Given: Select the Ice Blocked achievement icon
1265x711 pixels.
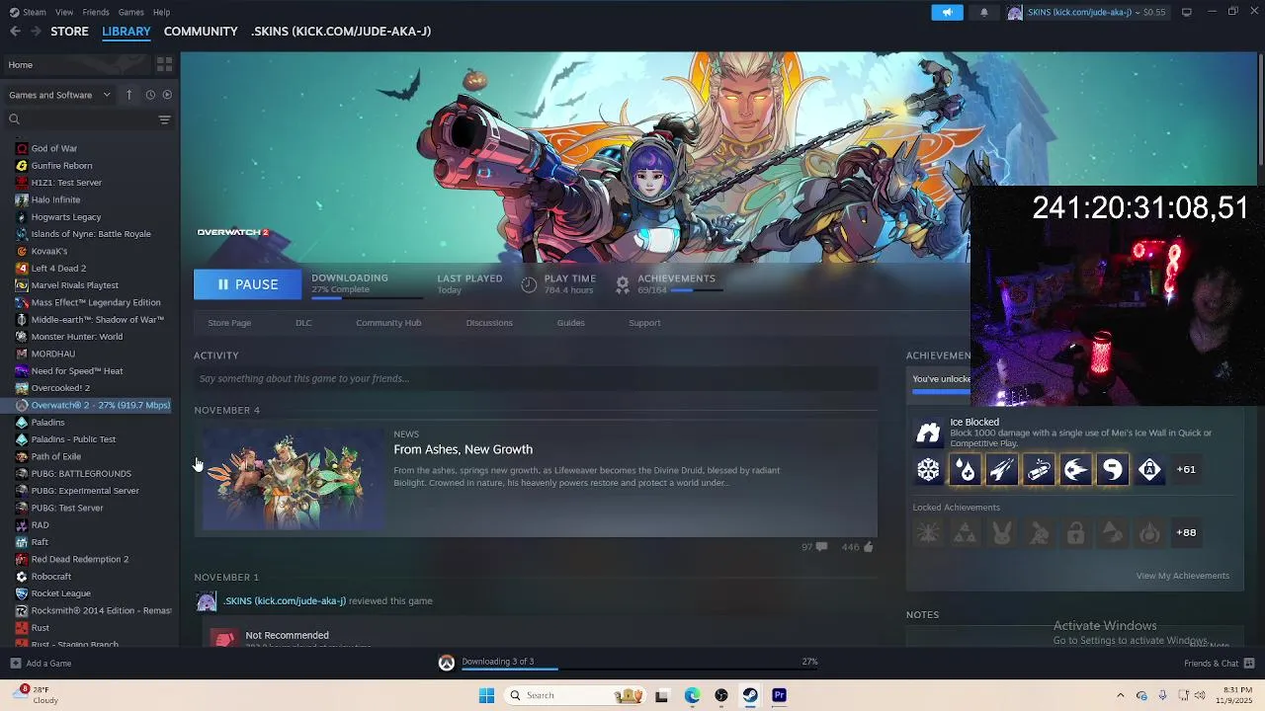Looking at the screenshot, I should click(x=928, y=433).
